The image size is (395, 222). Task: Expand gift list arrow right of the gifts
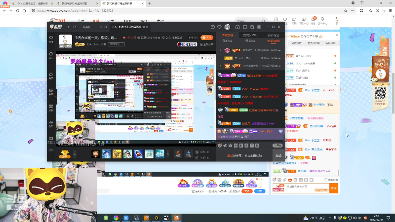(x=168, y=154)
